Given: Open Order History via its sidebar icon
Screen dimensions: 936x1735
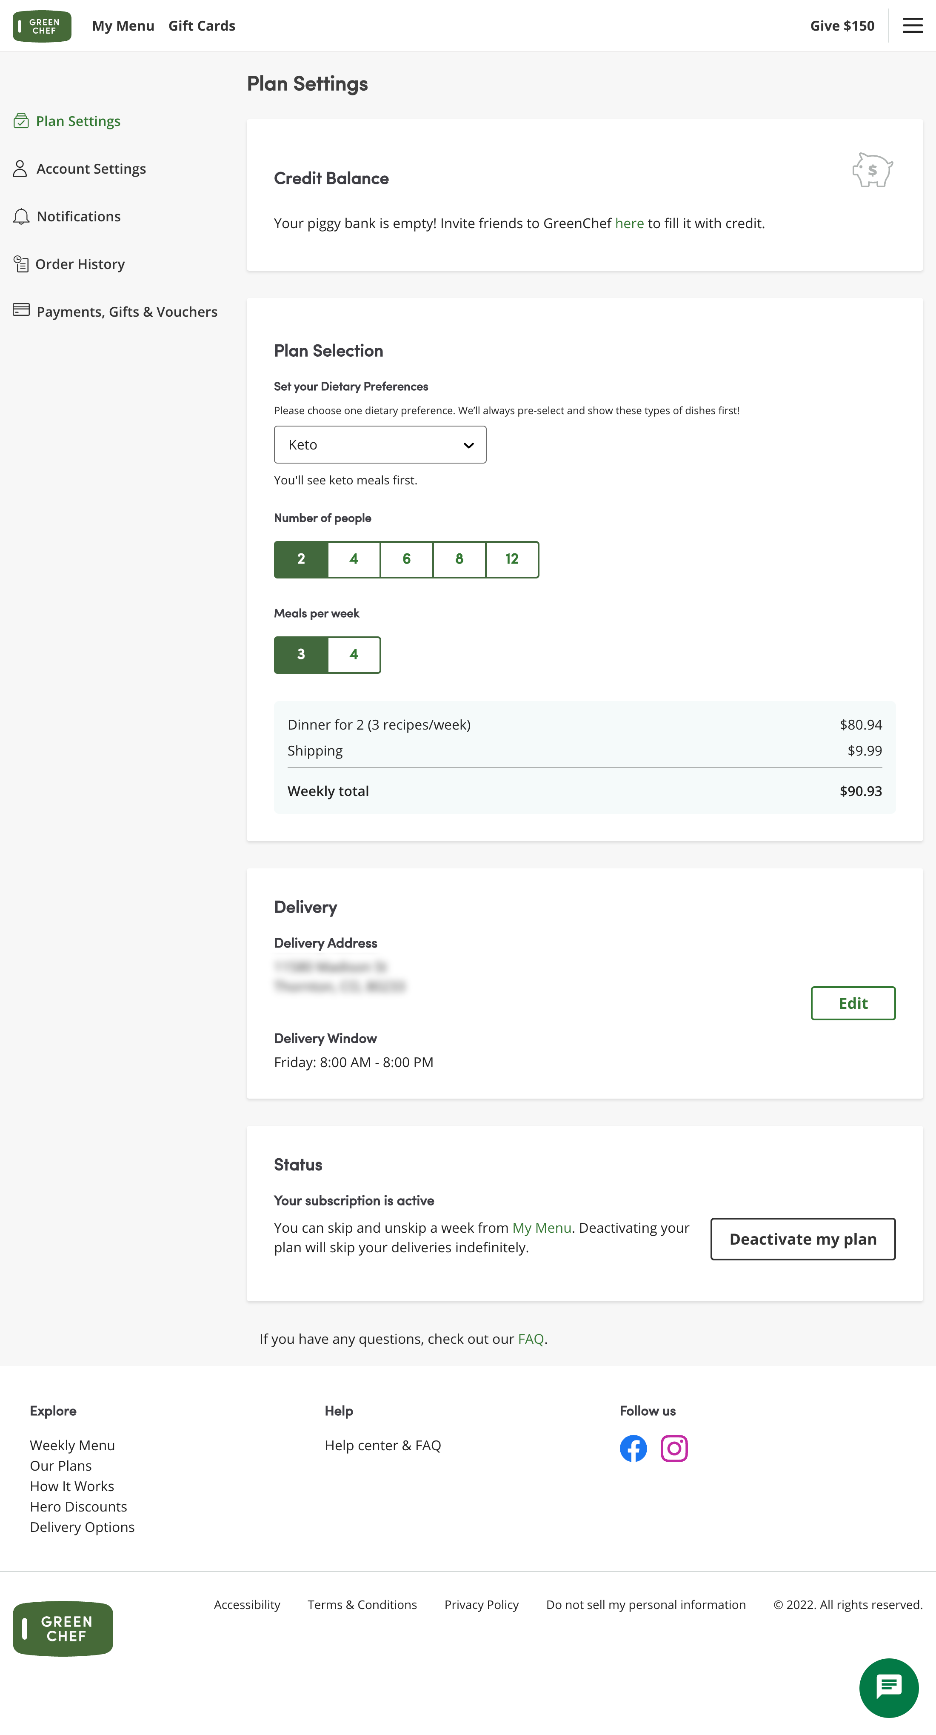Looking at the screenshot, I should [20, 264].
